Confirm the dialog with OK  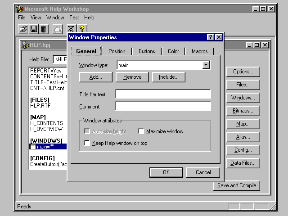166,172
